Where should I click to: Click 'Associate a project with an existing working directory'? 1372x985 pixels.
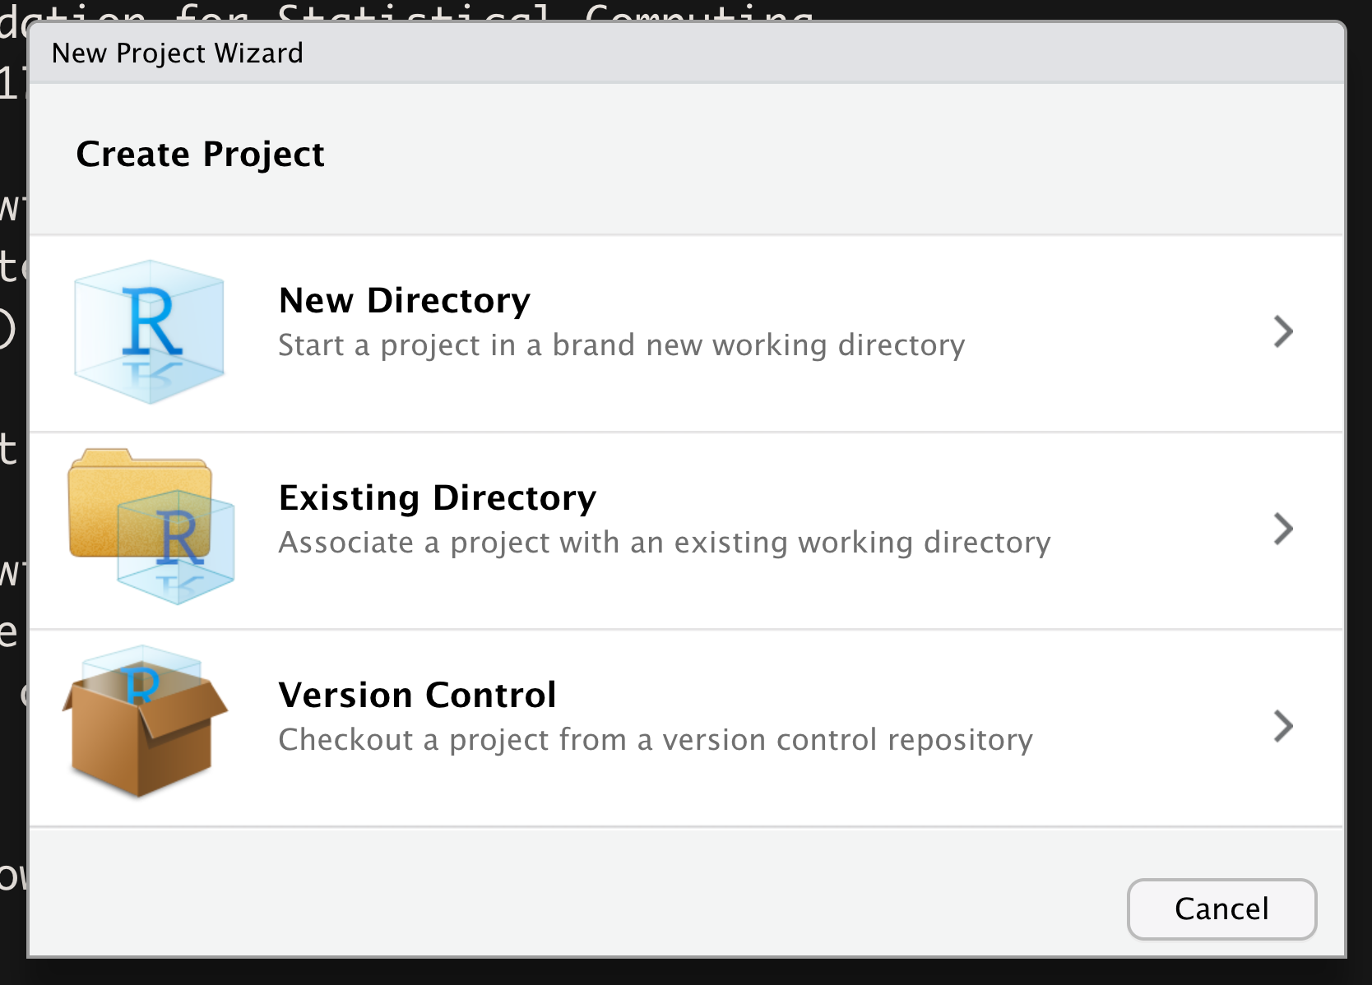click(x=665, y=543)
